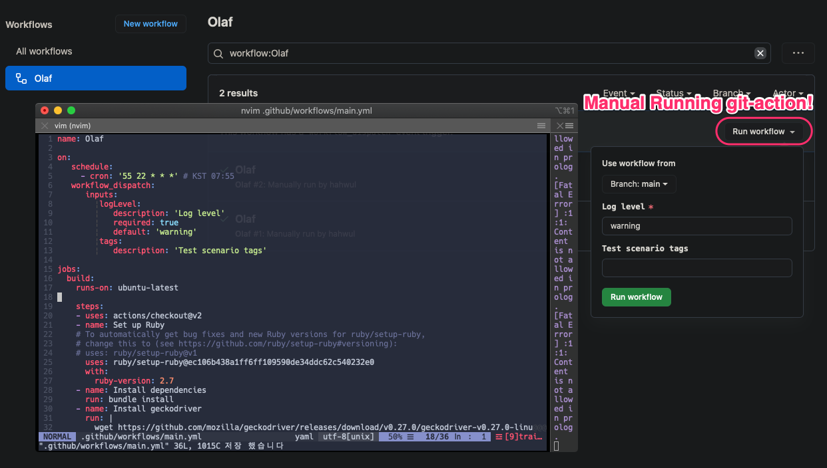Clear the search query with the X icon
This screenshot has width=827, height=468.
pos(760,53)
